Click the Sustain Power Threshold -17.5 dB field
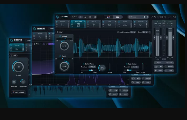Screen dimensions: 187x120 pyautogui.click(x=92, y=67)
